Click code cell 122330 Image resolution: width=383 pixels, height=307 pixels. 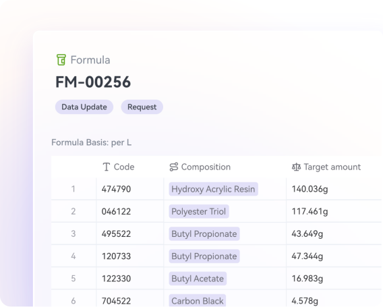coord(116,279)
